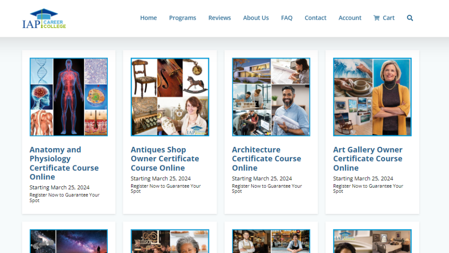Select the IAP Career College logo

click(x=44, y=18)
